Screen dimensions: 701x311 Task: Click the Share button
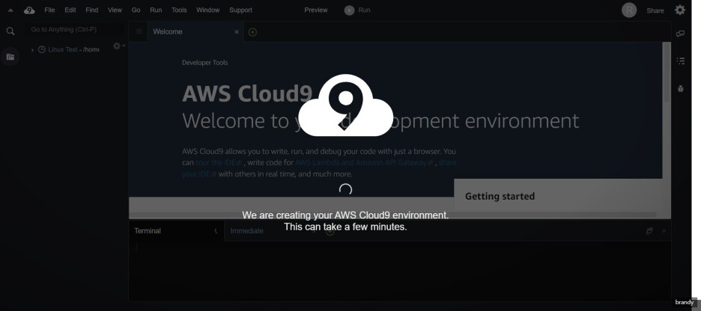[x=655, y=10]
